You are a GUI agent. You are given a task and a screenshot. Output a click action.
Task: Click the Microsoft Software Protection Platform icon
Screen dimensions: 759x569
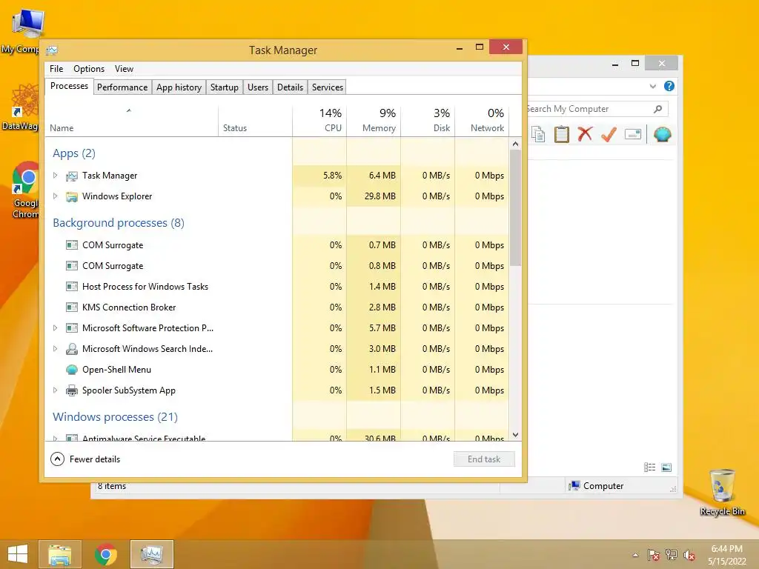pyautogui.click(x=72, y=328)
